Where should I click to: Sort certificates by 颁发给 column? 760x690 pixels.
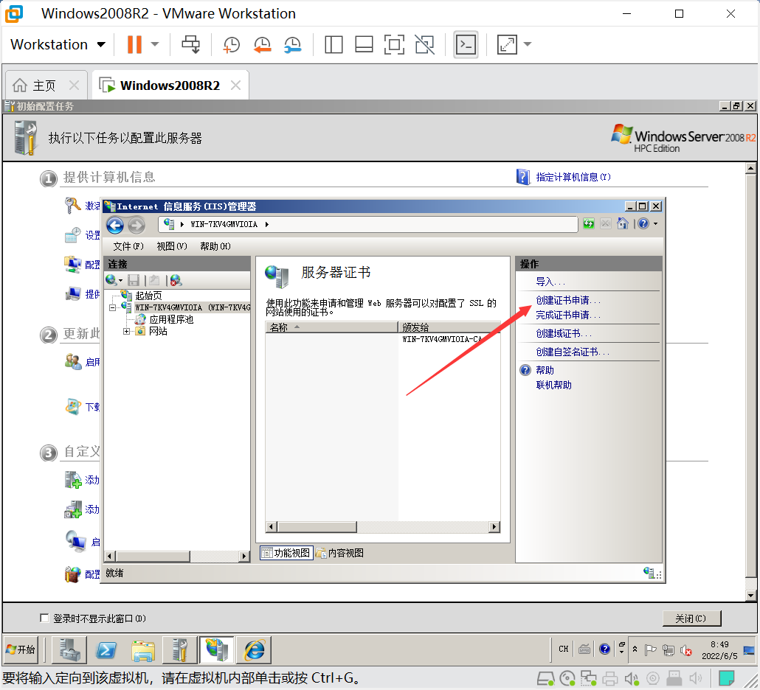[x=449, y=327]
